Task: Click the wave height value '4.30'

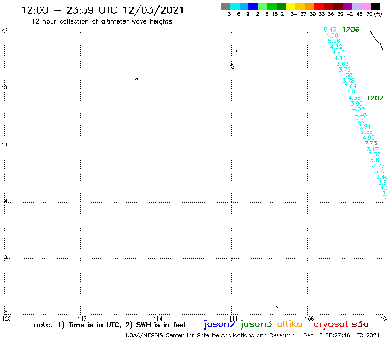Action: pyautogui.click(x=347, y=75)
